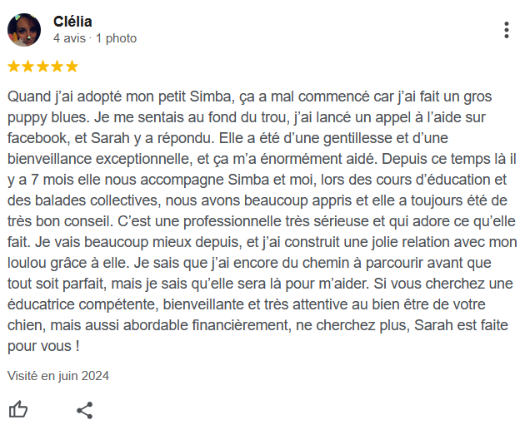The height and width of the screenshot is (430, 525).
Task: Open the three-dot more options menu
Action: (x=506, y=30)
